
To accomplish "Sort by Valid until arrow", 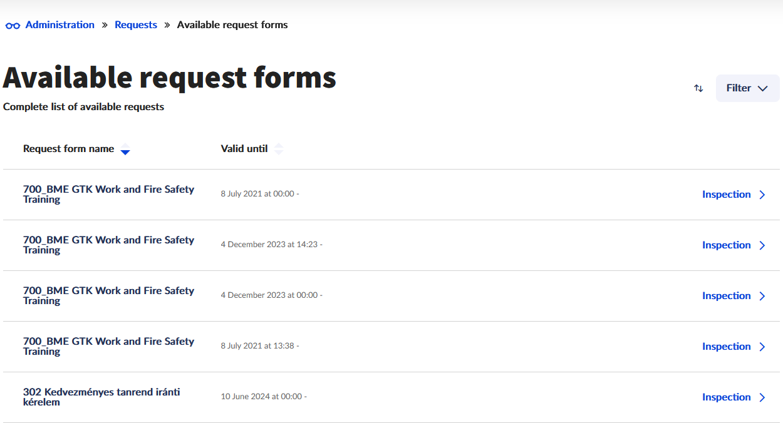I will [x=279, y=149].
